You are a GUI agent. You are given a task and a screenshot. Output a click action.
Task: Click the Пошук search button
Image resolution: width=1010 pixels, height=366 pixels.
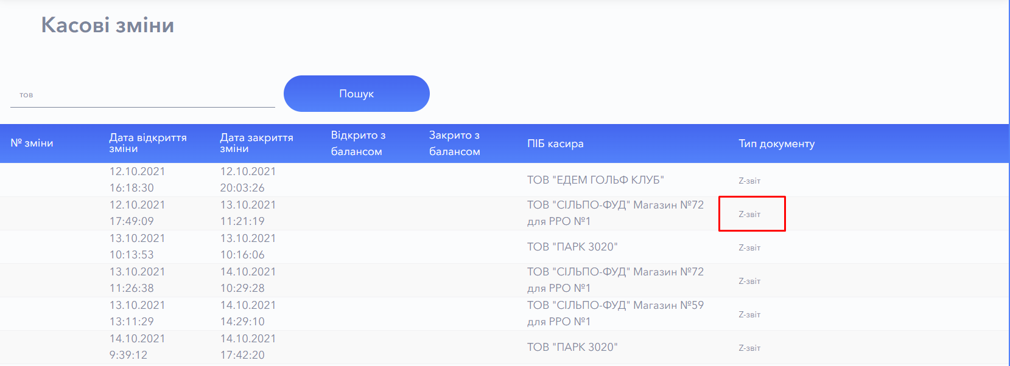point(356,94)
